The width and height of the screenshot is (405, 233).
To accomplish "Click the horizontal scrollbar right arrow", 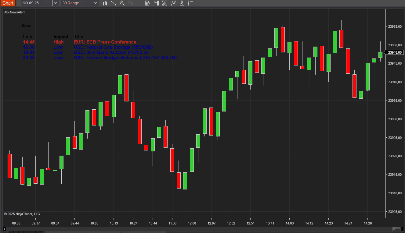I will coord(402,229).
